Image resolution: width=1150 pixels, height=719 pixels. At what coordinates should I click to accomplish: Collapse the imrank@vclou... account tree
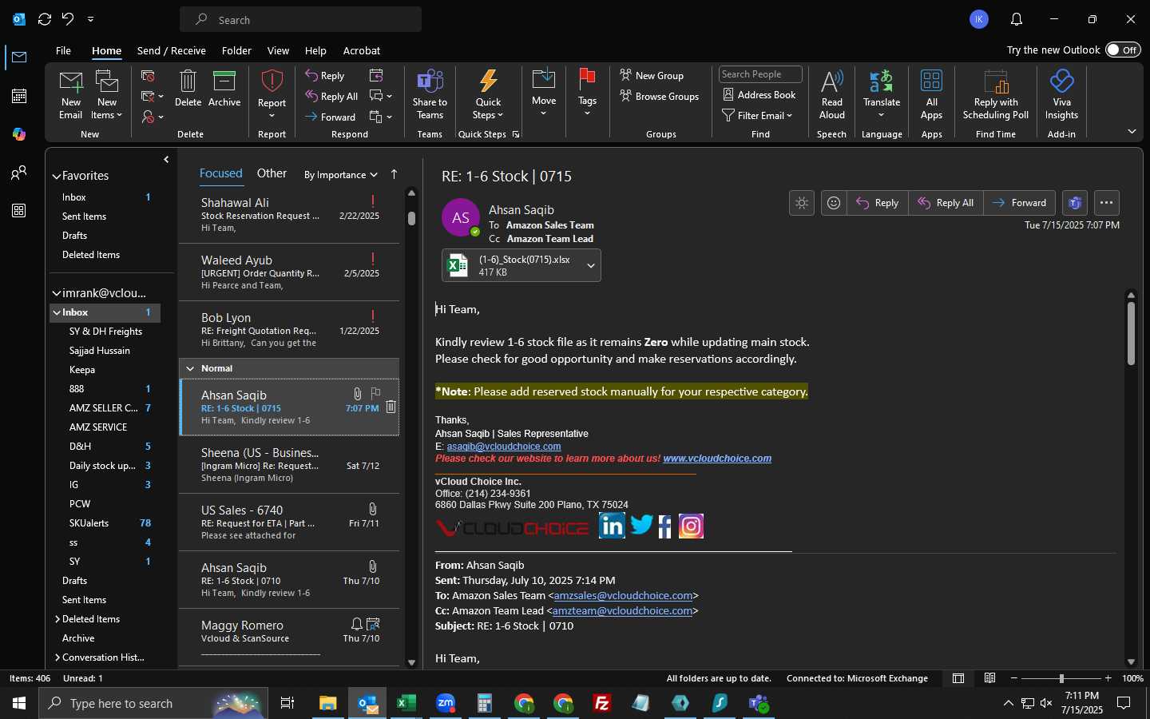pyautogui.click(x=57, y=293)
